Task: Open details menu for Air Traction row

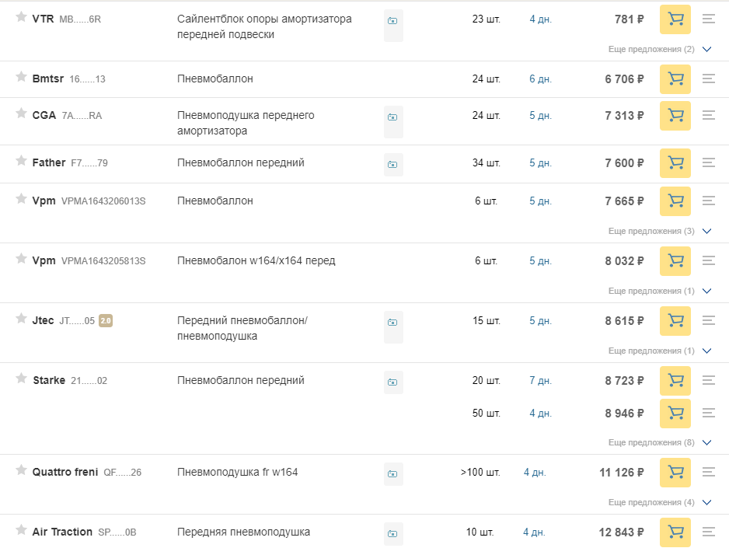Action: click(709, 532)
